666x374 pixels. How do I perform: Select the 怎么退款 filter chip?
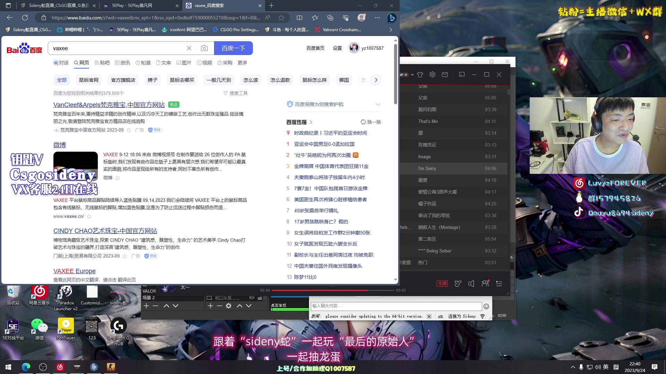280,80
